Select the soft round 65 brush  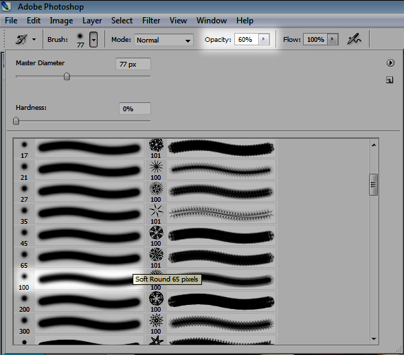tap(78, 258)
